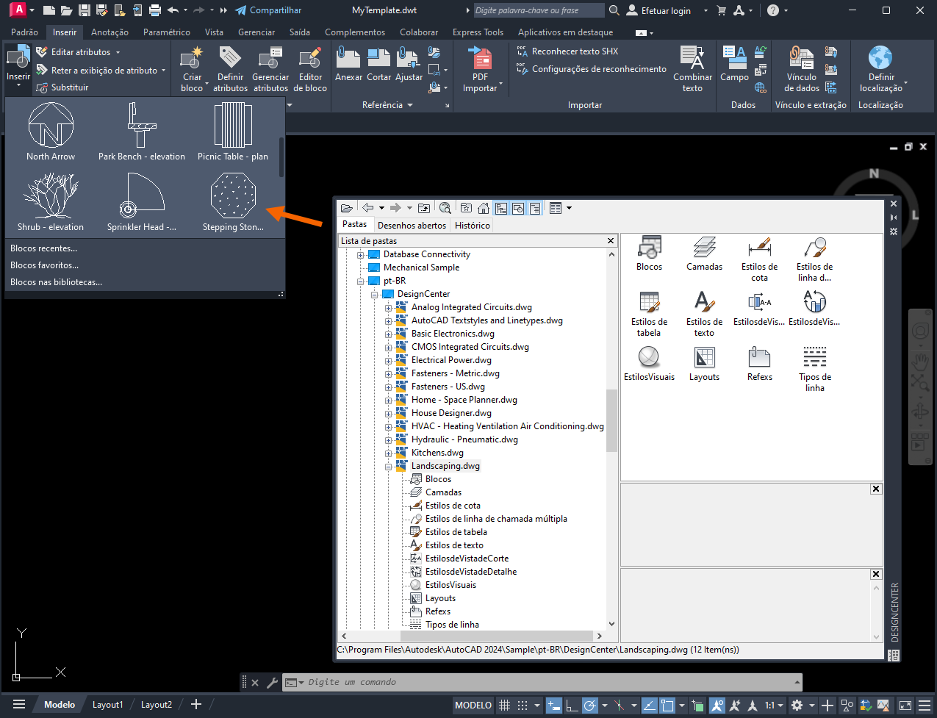Click the Compartilhar share icon
This screenshot has height=718, width=937.
[x=268, y=10]
